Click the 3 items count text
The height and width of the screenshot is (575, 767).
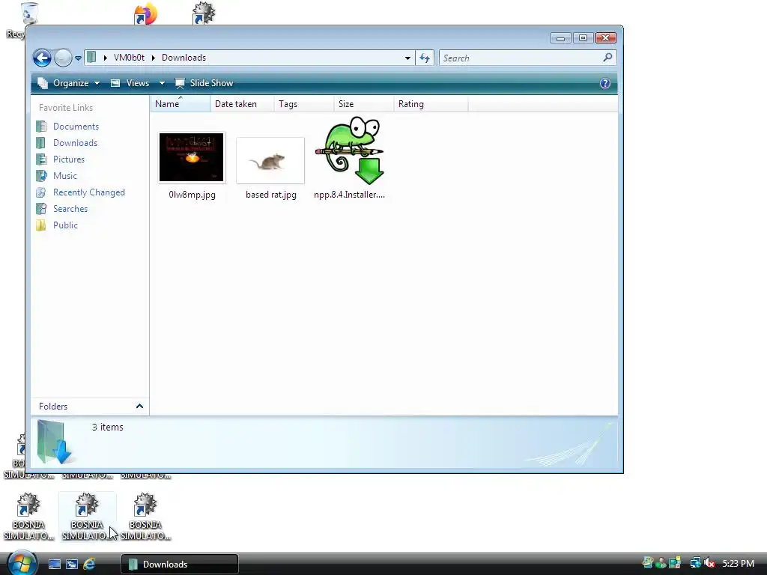(108, 427)
